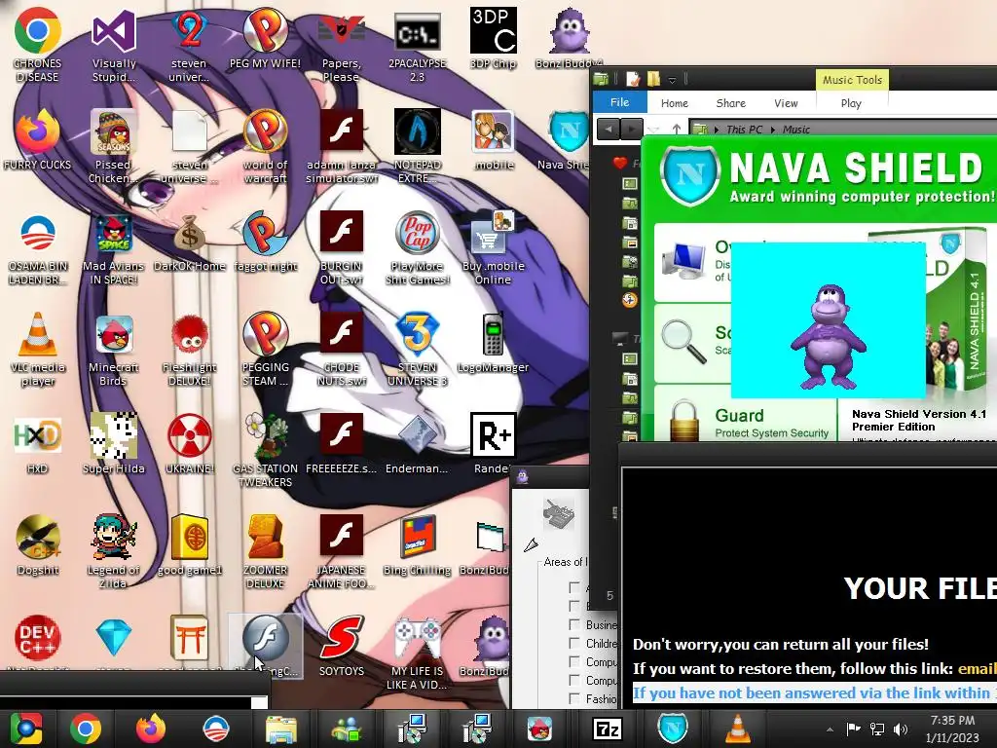
Task: Show hidden system tray icons arrow
Action: click(x=830, y=729)
